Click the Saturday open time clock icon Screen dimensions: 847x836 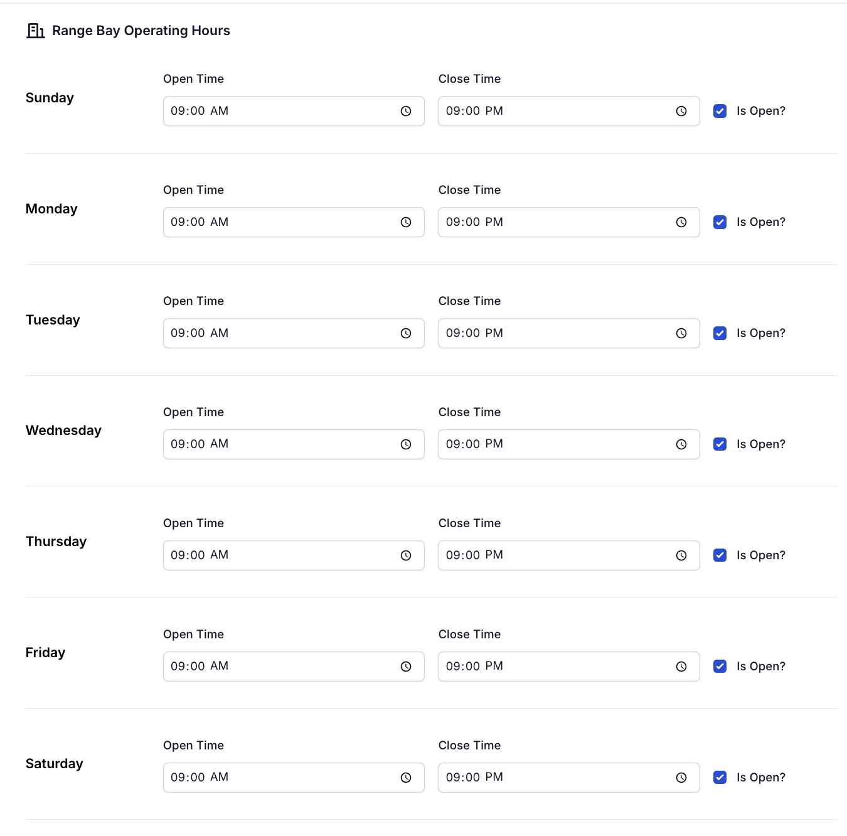[406, 778]
